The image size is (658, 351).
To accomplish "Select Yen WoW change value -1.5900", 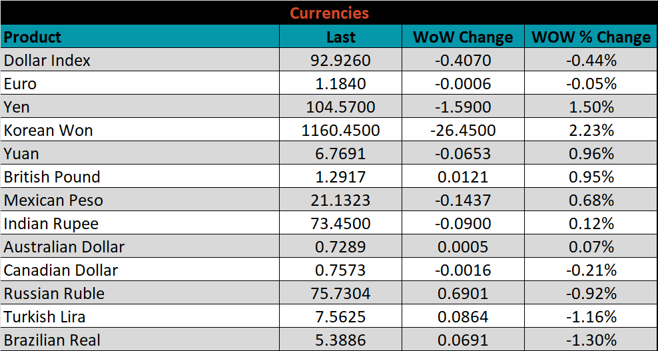I will point(463,107).
